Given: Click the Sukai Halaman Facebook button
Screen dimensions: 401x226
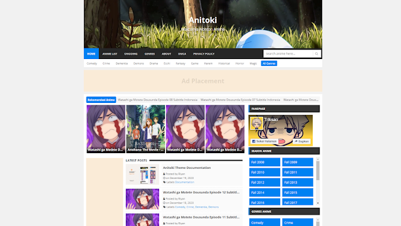Looking at the screenshot, I should point(264,141).
